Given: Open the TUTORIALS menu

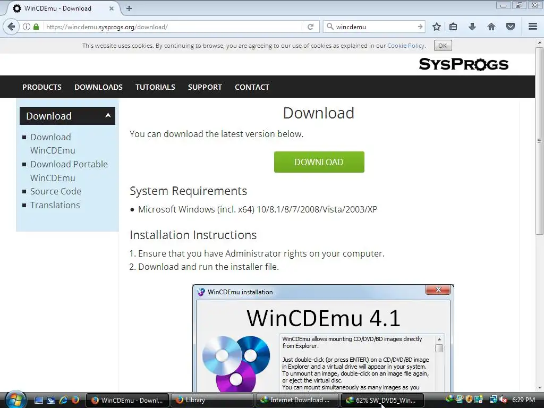Looking at the screenshot, I should tap(155, 87).
